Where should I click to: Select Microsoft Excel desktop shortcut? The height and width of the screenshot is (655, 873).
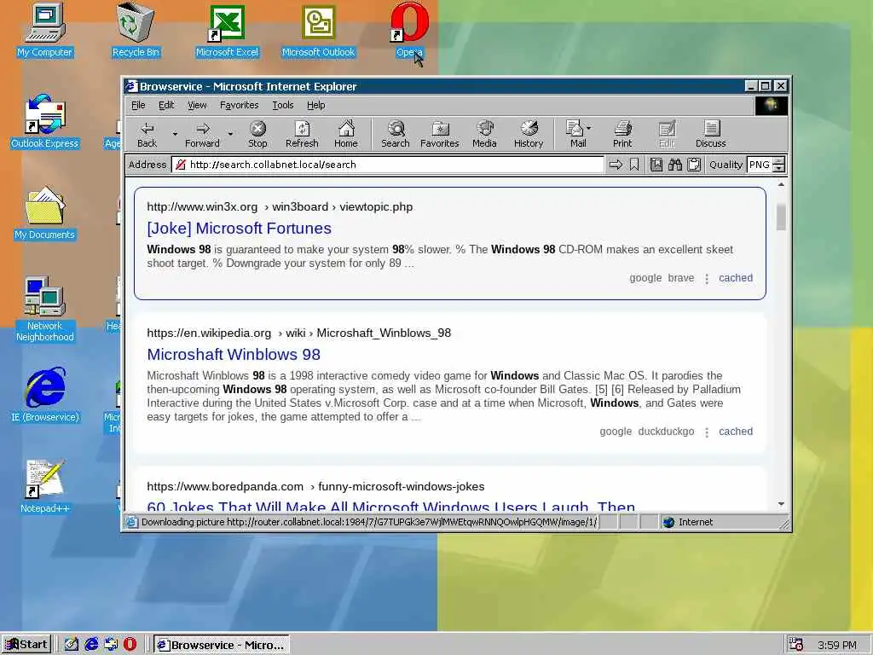click(227, 31)
